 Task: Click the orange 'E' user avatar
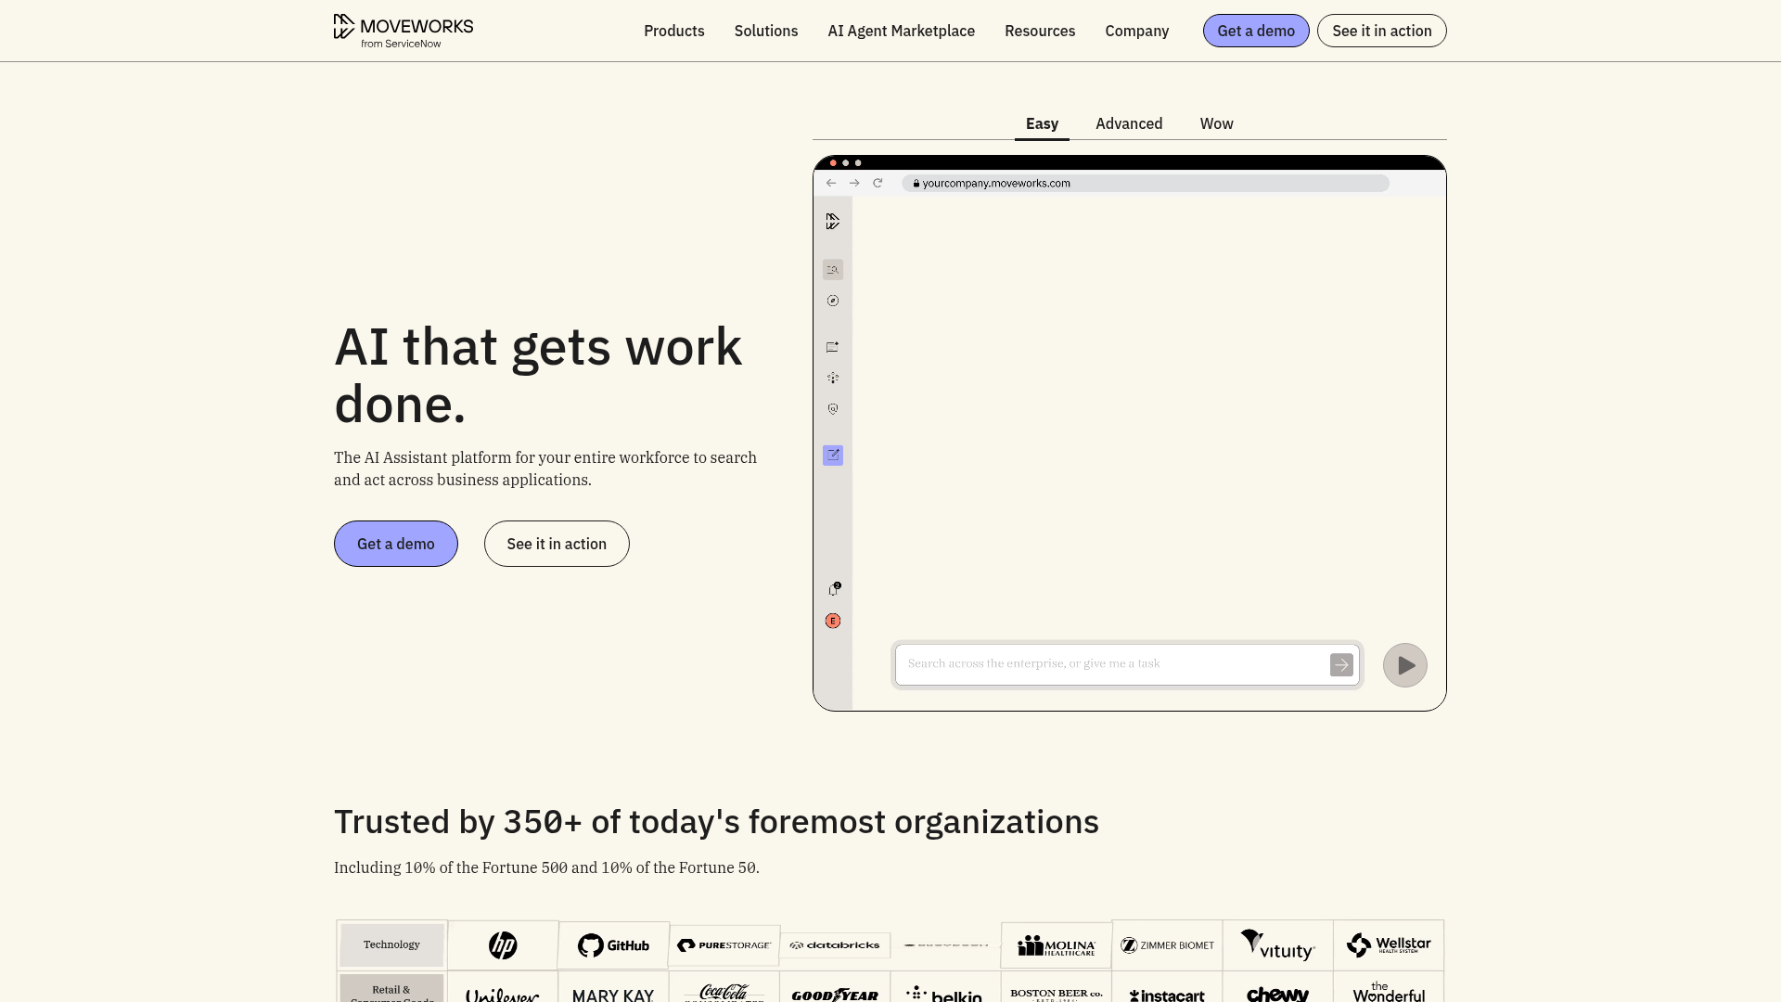click(x=833, y=622)
